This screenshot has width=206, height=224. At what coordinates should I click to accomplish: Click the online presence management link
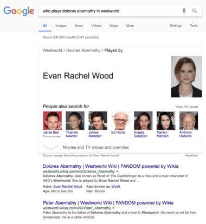pos(81,155)
